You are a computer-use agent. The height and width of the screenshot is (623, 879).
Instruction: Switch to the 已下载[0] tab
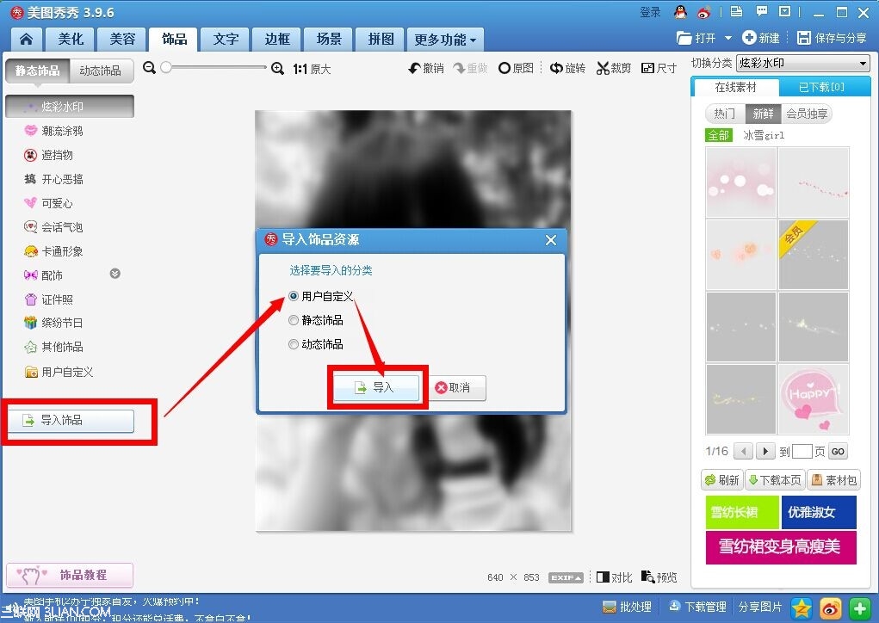(821, 88)
